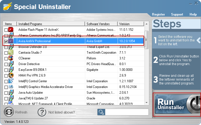Minimize the Special Uninstaller window
This screenshot has width=201, height=125.
click(191, 4)
